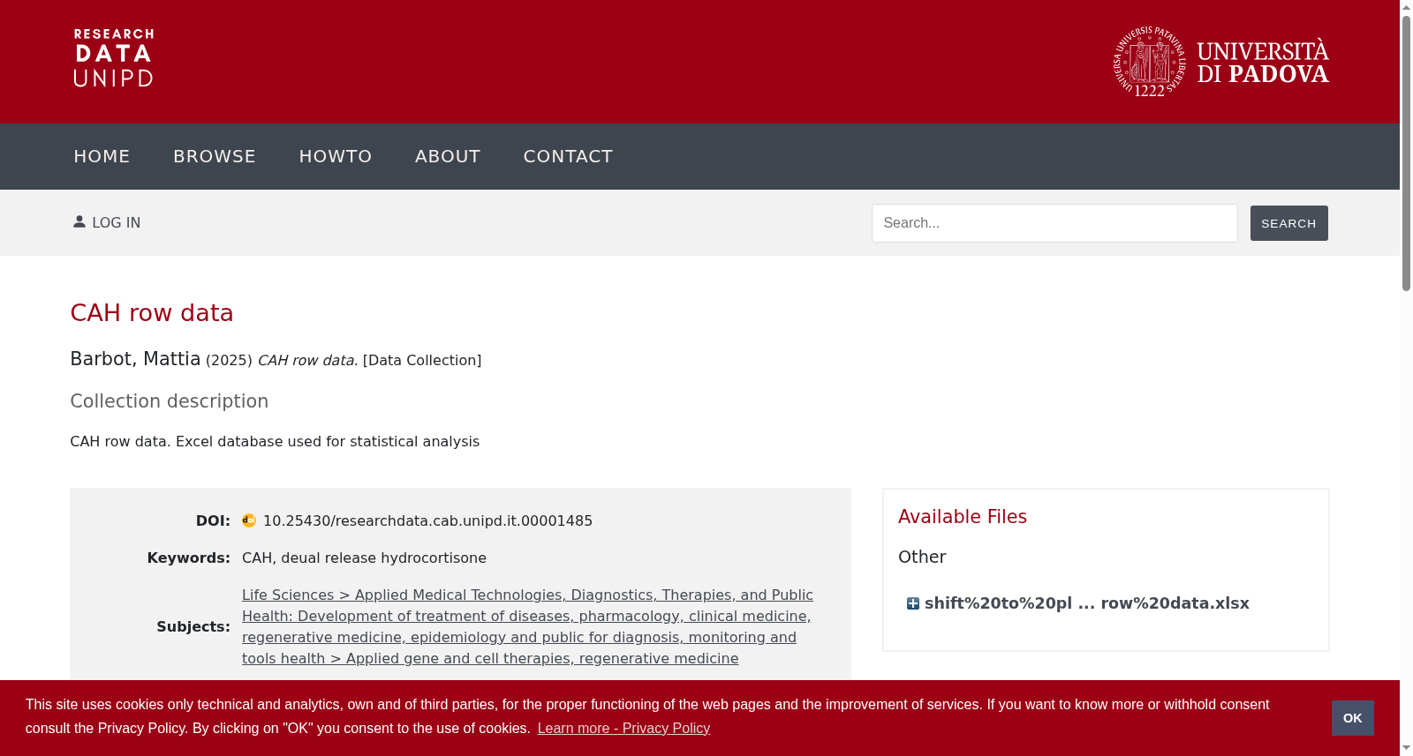Click the author name Barbot, Mattia
This screenshot has width=1413, height=756.
point(135,359)
